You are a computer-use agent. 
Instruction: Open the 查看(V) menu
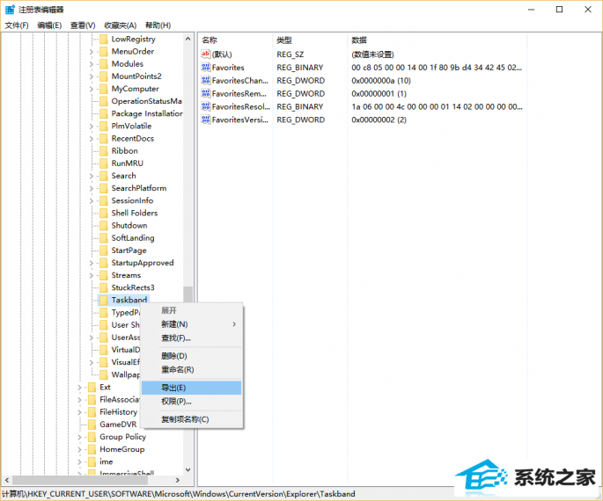83,25
